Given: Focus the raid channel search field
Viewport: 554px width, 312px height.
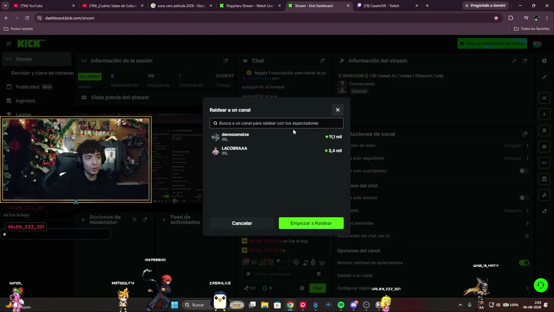Looking at the screenshot, I should pyautogui.click(x=277, y=123).
